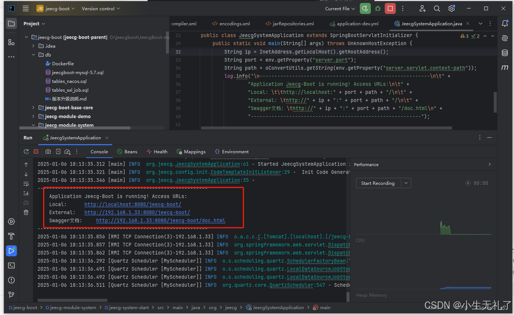Switch to the jarRepositories.xml tab
The width and height of the screenshot is (514, 315).
tap(289, 23)
